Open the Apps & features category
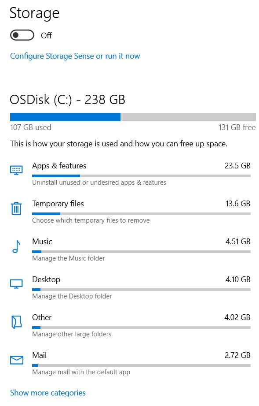 tap(59, 166)
